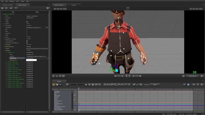Viewport: 205px width, 115px height.
Task: Expand the flexWeights tree node
Action: point(4,26)
